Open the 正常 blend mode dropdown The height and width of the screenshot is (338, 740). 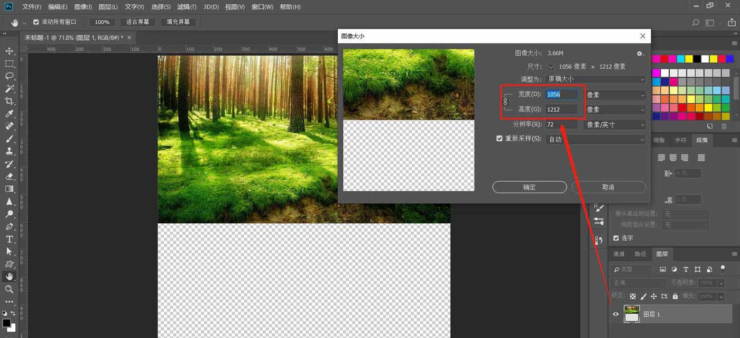tap(638, 283)
